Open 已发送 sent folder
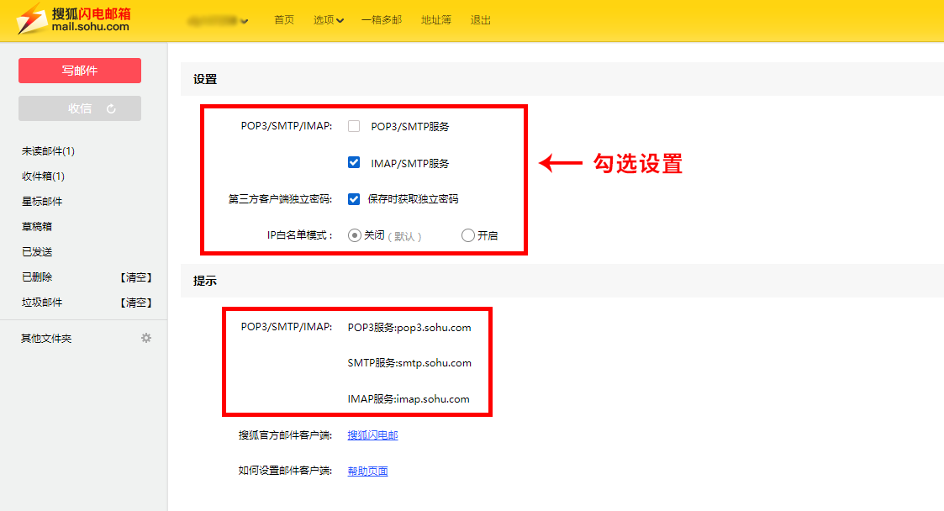 pos(37,252)
